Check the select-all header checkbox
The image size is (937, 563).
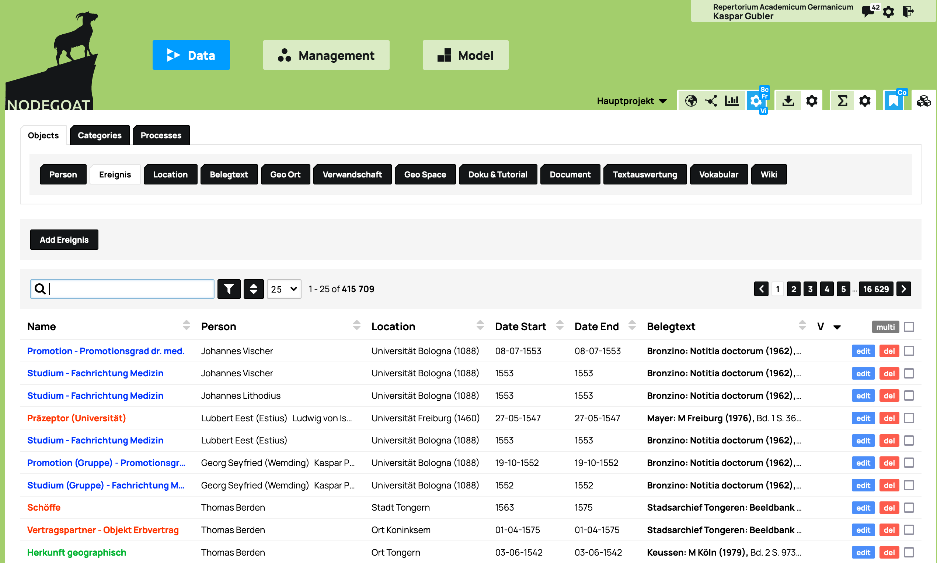909,327
